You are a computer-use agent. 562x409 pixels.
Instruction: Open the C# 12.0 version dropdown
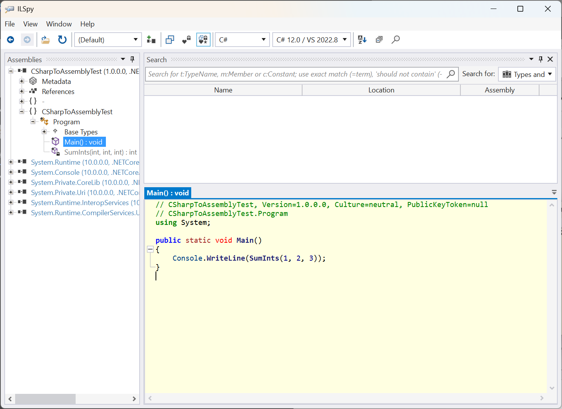(x=311, y=39)
